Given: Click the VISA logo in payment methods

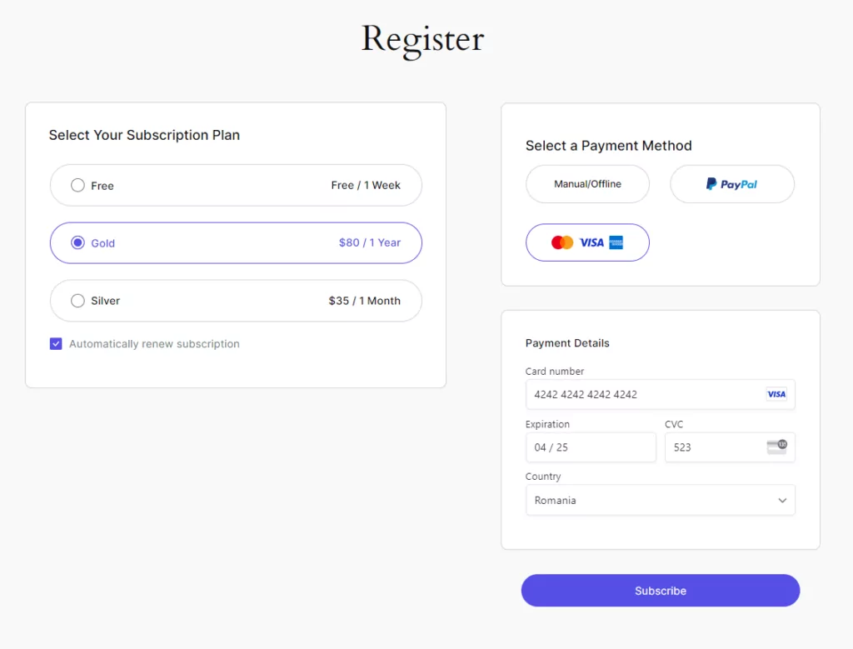Looking at the screenshot, I should pos(591,242).
